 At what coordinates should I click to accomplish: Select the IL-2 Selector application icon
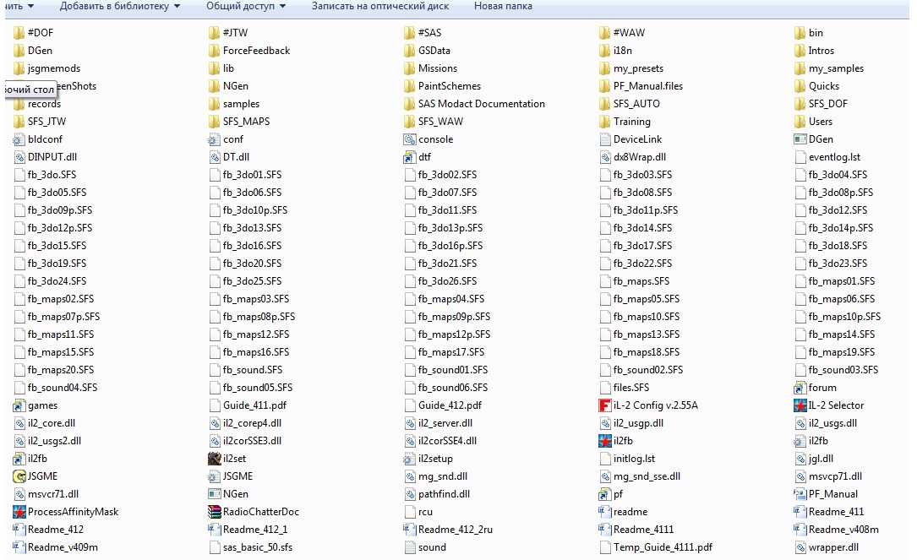point(800,405)
